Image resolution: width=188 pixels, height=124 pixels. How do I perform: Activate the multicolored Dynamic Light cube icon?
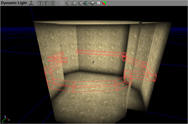pos(104,3)
